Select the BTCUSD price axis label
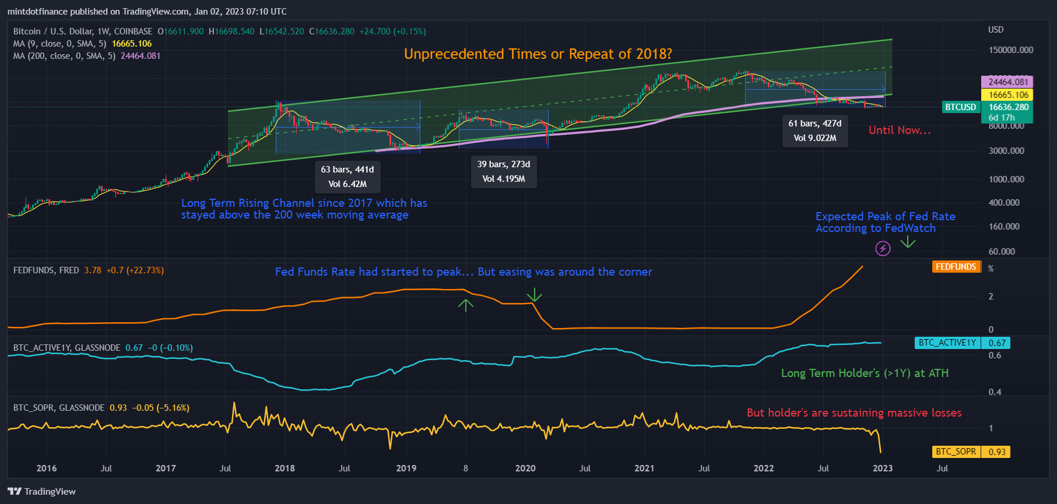This screenshot has height=504, width=1057. pyautogui.click(x=960, y=107)
